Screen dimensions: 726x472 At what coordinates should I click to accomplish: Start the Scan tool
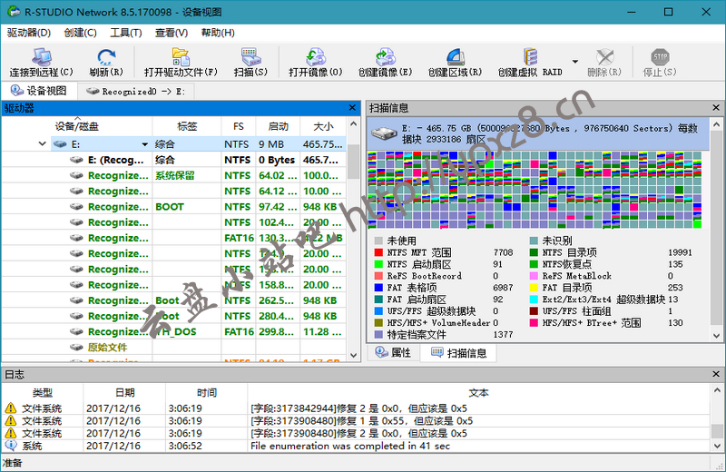250,62
